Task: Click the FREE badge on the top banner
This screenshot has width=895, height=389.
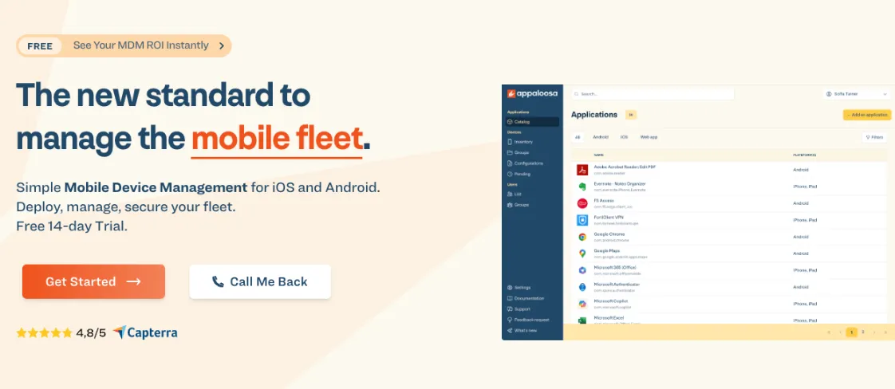Action: pyautogui.click(x=40, y=46)
